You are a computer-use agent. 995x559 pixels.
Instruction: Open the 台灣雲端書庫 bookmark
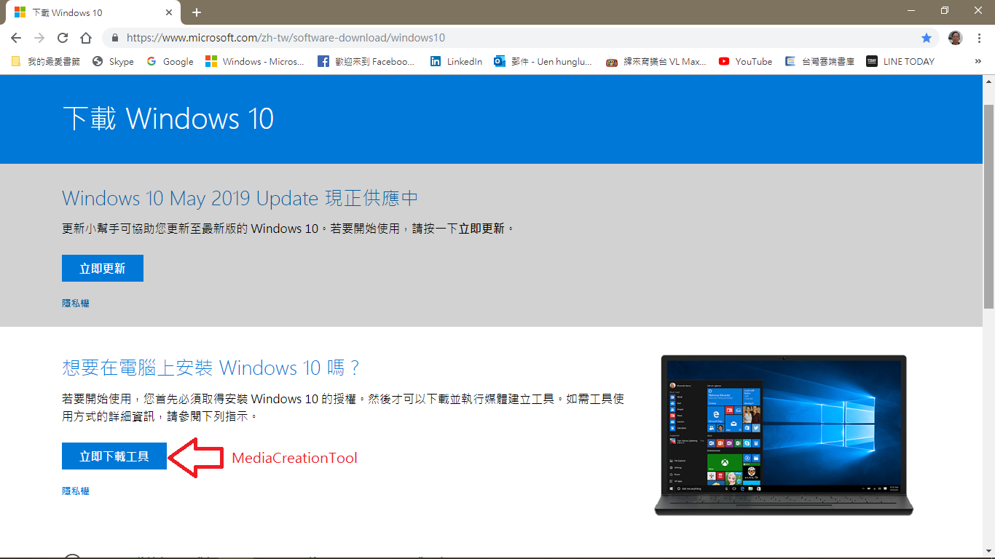(x=819, y=61)
